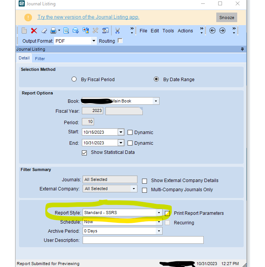Open the File menu
The image size is (265, 267).
pos(143,31)
